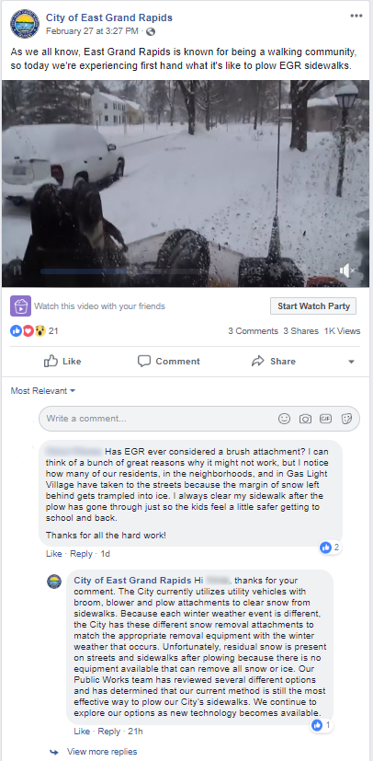Open the 3 Comments link
This screenshot has width=373, height=761.
(253, 331)
